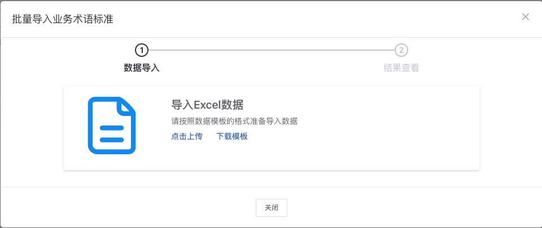Download the template via 下载模板
This screenshot has width=542, height=228.
tap(232, 136)
